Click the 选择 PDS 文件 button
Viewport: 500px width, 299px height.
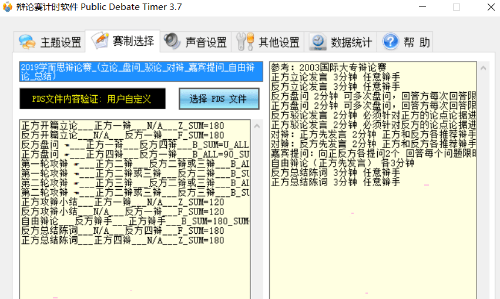(219, 99)
